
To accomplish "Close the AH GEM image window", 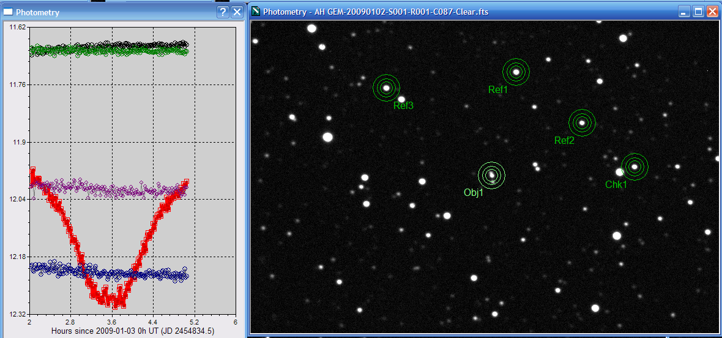I will 712,12.
